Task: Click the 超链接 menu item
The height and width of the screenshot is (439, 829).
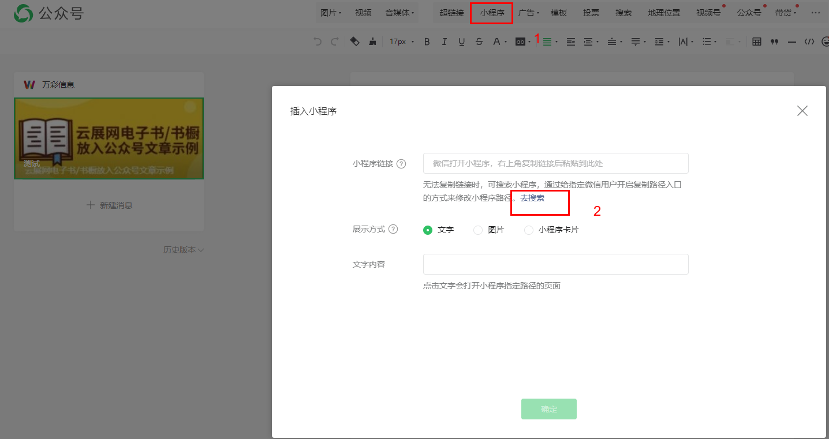Action: coord(451,13)
